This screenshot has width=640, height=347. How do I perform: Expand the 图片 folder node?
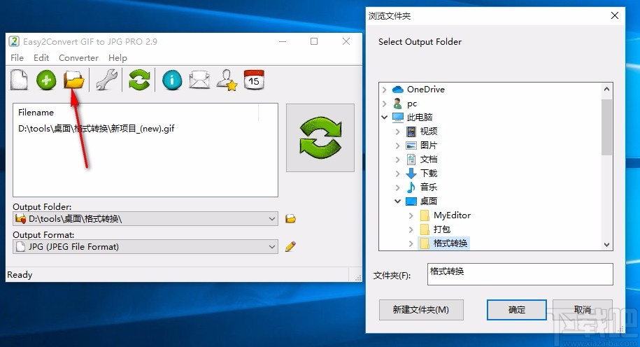(x=397, y=146)
